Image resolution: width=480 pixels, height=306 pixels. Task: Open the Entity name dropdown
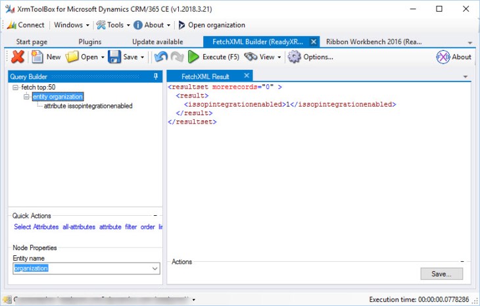(155, 268)
